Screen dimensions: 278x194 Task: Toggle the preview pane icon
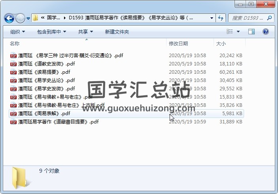click(x=252, y=32)
